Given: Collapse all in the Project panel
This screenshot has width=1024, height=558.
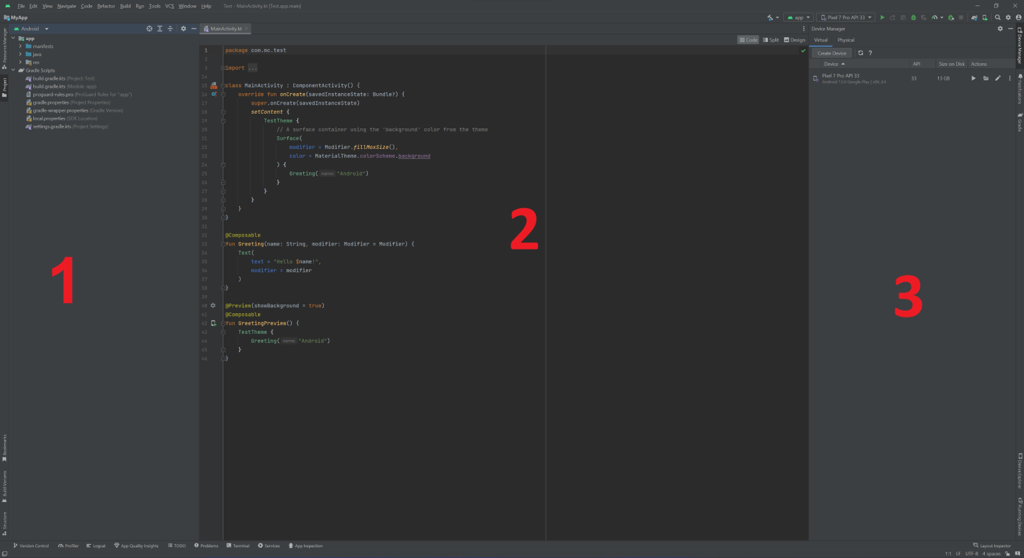Looking at the screenshot, I should 170,29.
